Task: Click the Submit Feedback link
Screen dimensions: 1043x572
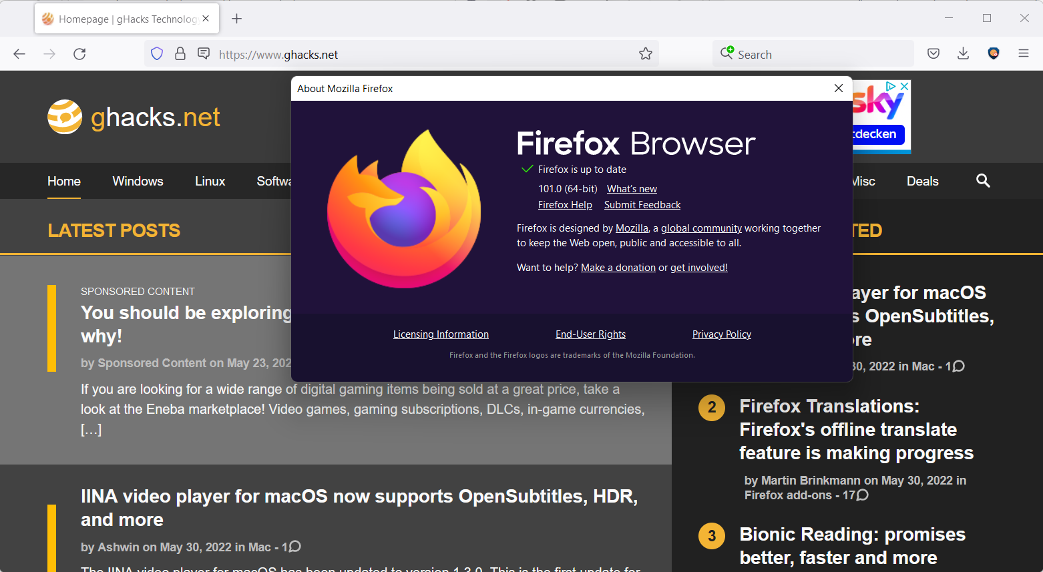Action: [x=642, y=205]
